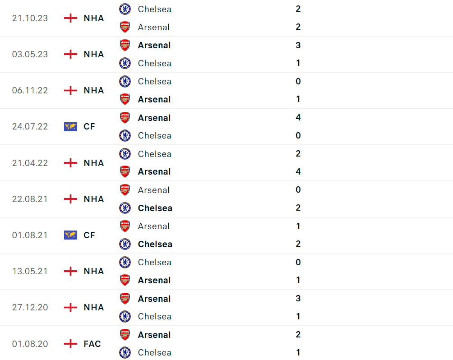Select Chelsea's crest in the 22.08.21 match

click(x=125, y=208)
